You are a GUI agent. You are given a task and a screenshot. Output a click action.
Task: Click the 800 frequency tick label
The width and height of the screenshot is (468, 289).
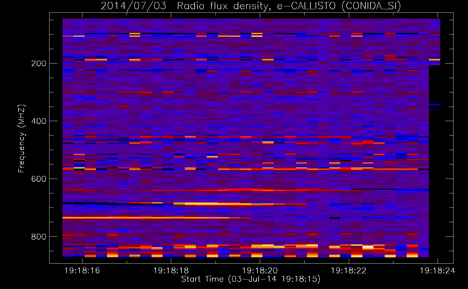[39, 237]
